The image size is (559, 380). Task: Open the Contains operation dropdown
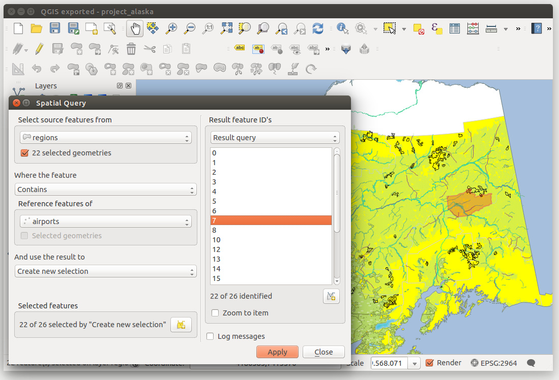(x=106, y=189)
